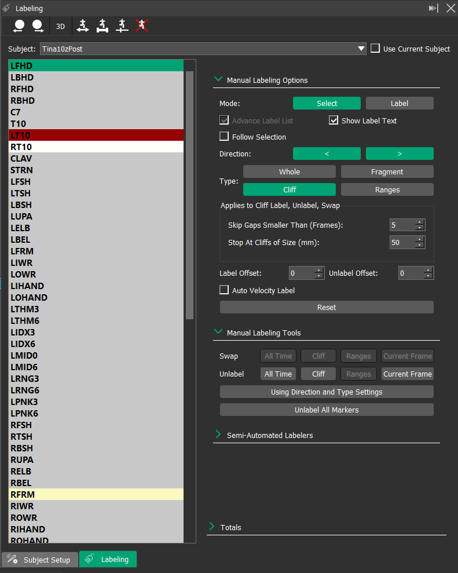The height and width of the screenshot is (573, 458).
Task: Click the marker left-arrow toolbar icon
Action: click(x=20, y=25)
